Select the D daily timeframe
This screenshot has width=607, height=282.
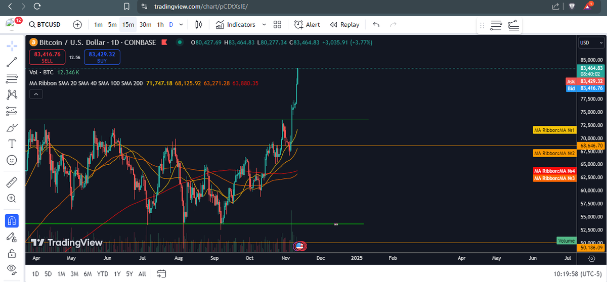pyautogui.click(x=171, y=24)
